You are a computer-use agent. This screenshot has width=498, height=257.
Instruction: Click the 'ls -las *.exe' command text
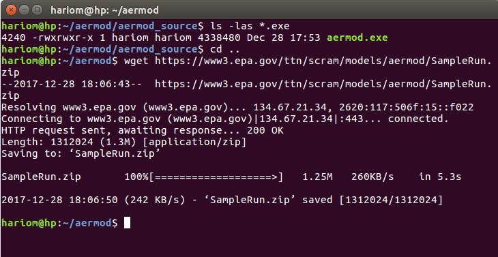click(250, 26)
